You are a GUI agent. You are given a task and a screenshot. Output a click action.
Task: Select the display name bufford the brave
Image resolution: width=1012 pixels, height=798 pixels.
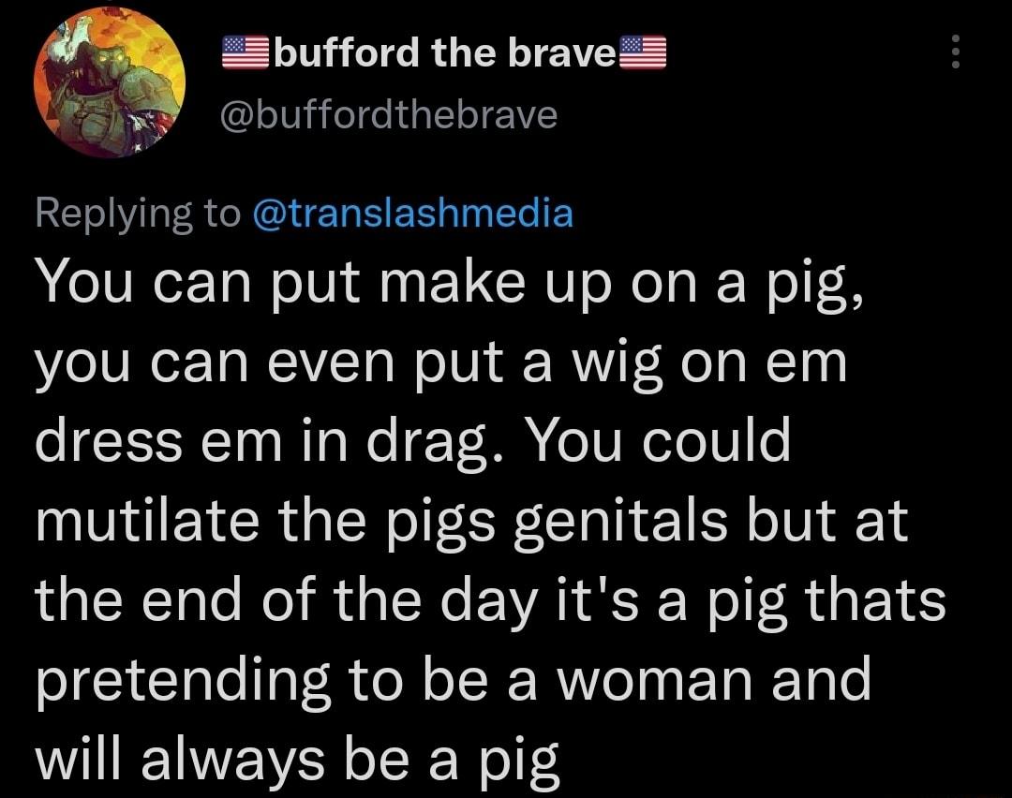(x=440, y=52)
